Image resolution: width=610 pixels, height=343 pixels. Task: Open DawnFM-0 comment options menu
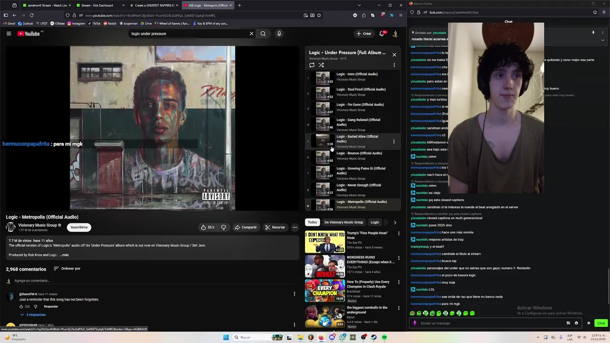pos(294,294)
